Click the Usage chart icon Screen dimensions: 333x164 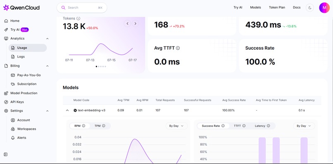(x=13, y=48)
